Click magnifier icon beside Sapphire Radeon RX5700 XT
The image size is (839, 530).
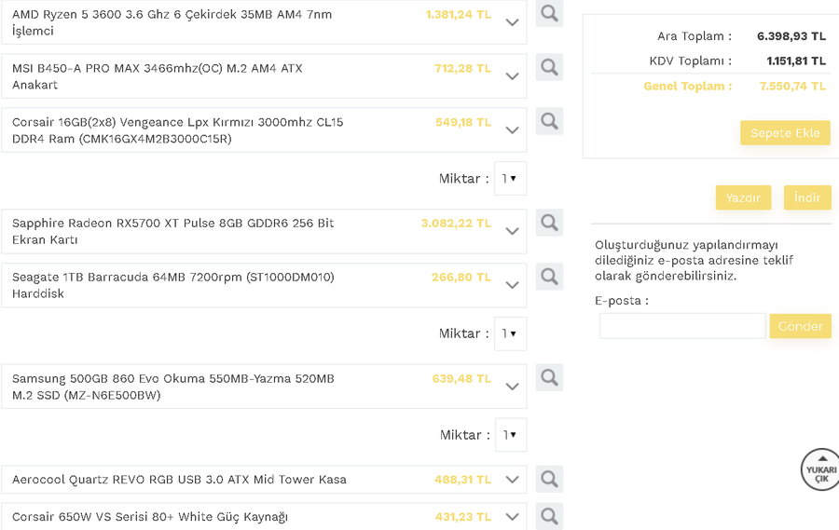(549, 223)
